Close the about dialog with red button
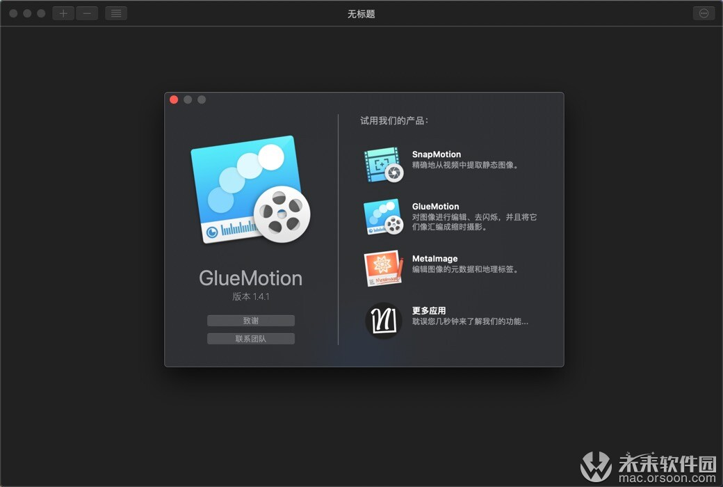 point(174,99)
